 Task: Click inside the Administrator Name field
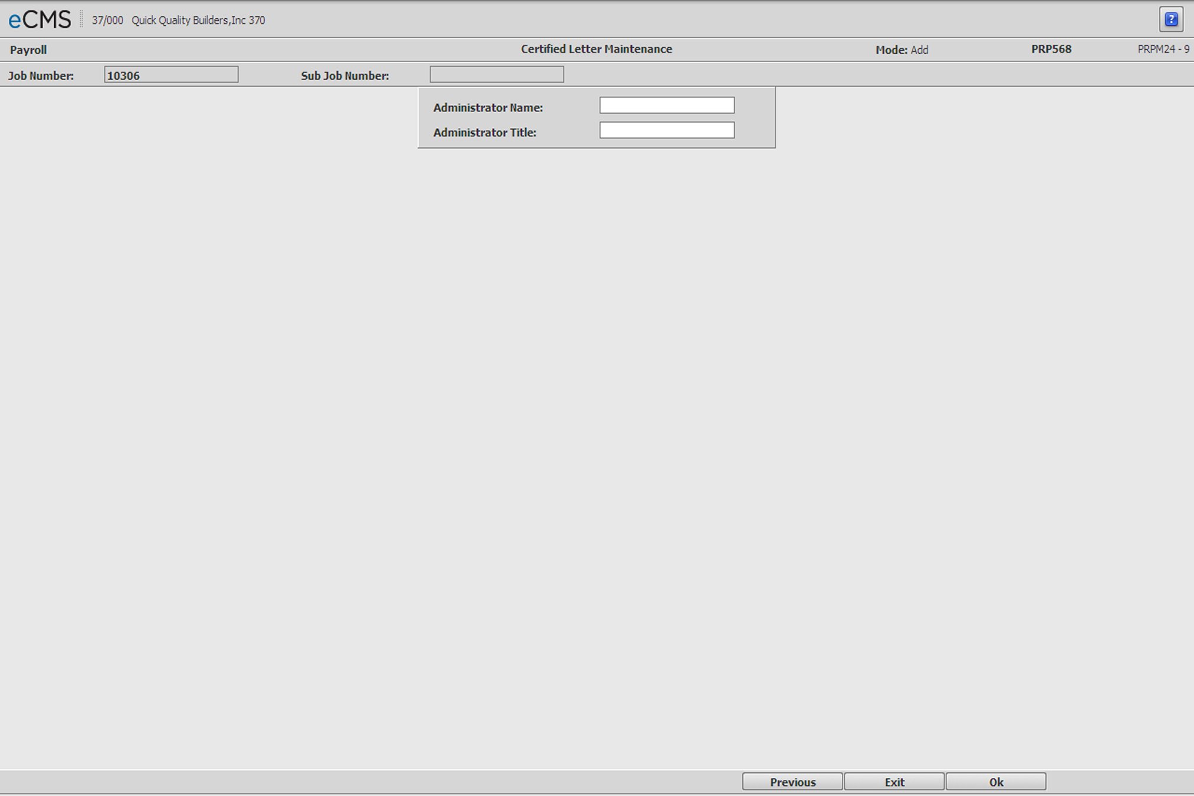(666, 105)
